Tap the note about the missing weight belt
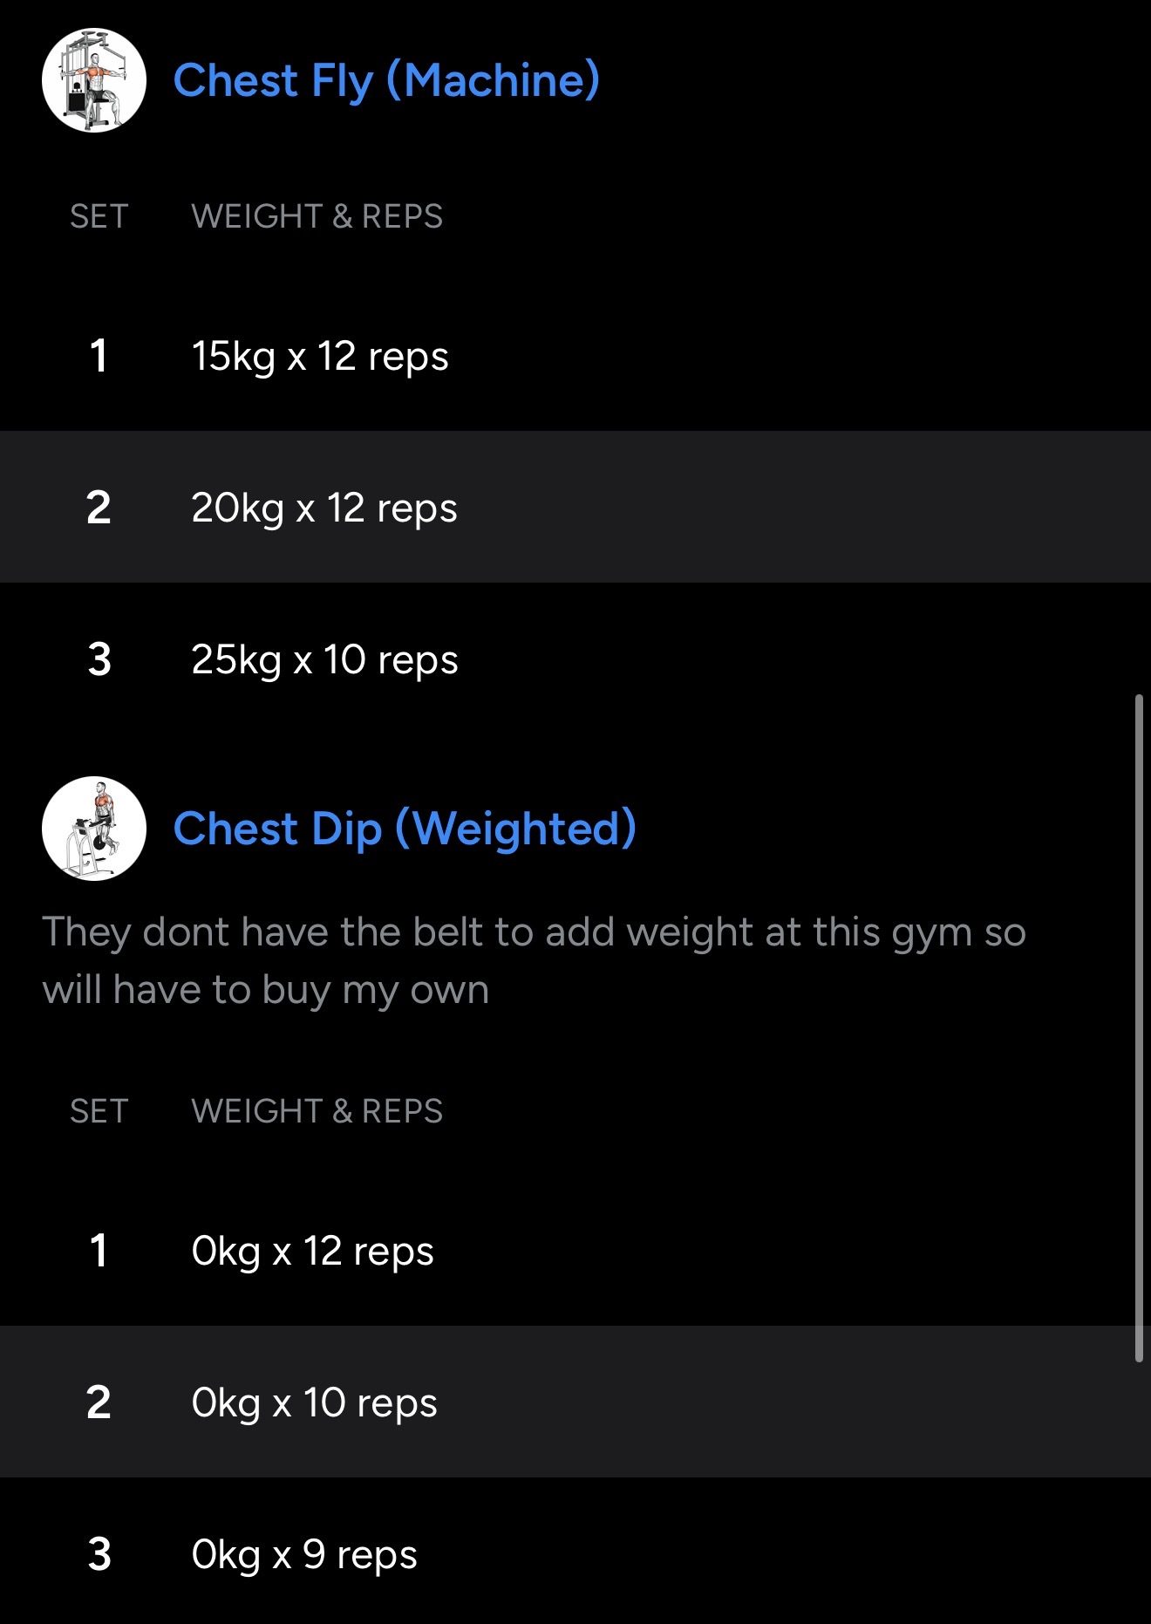 (x=534, y=960)
